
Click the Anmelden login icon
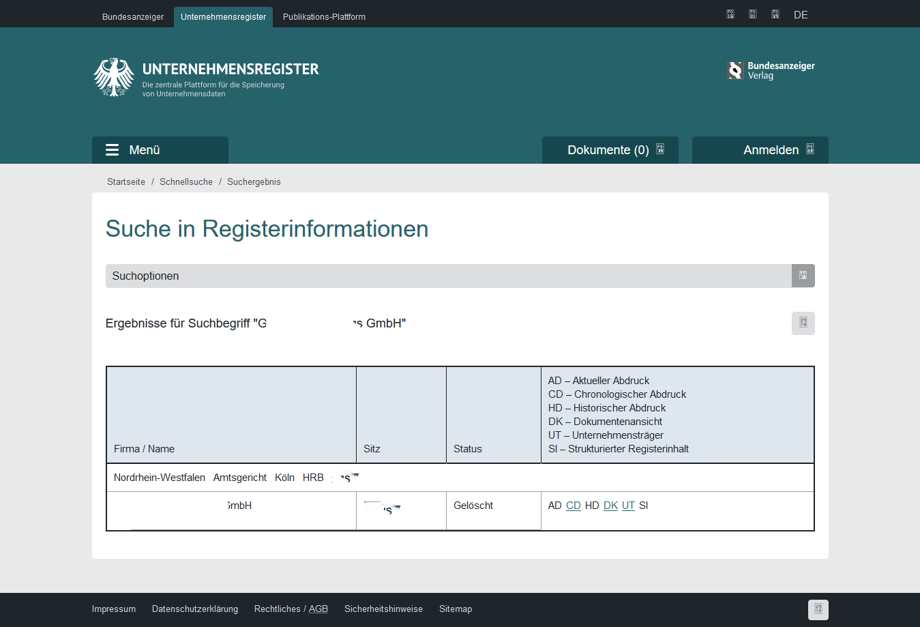pyautogui.click(x=810, y=149)
